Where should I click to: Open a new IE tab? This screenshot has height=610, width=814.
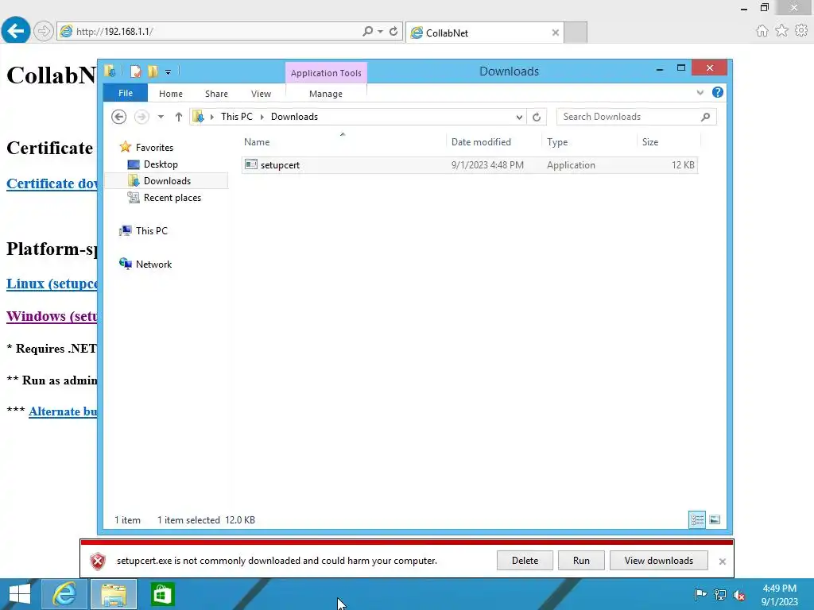pyautogui.click(x=576, y=33)
